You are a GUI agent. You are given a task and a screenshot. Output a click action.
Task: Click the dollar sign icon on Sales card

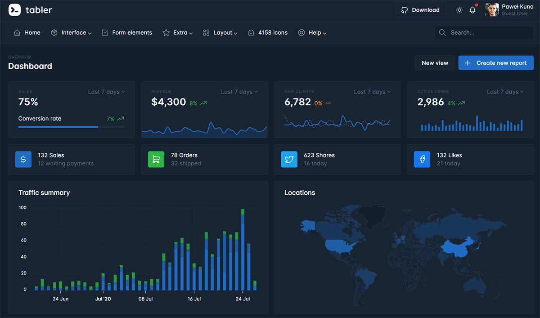click(23, 159)
